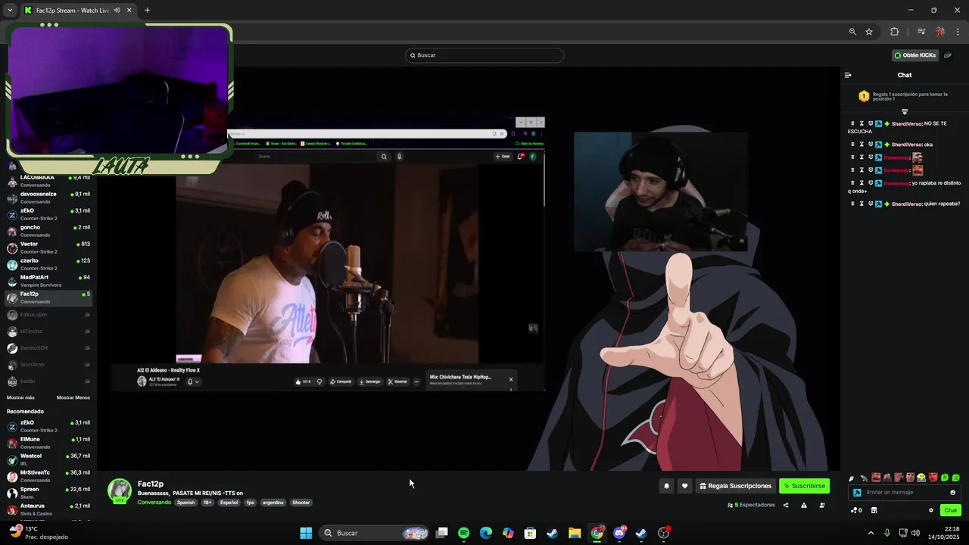
Task: Click the Obtén KICKs button
Action: point(914,55)
